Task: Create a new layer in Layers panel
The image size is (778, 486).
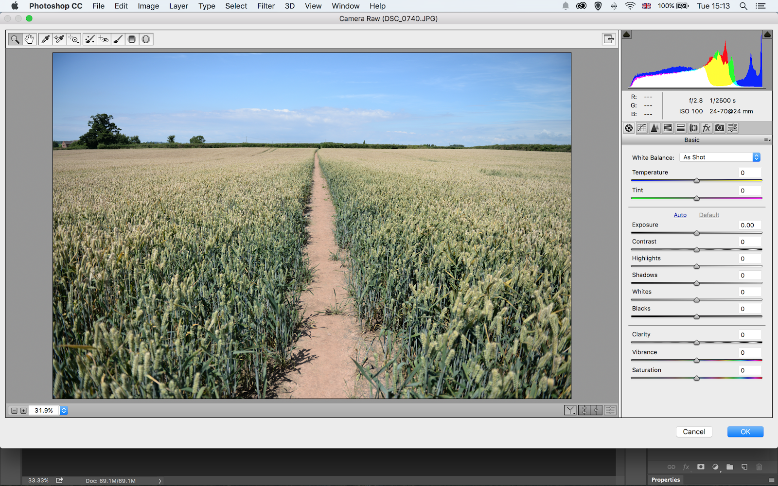Action: tap(744, 467)
